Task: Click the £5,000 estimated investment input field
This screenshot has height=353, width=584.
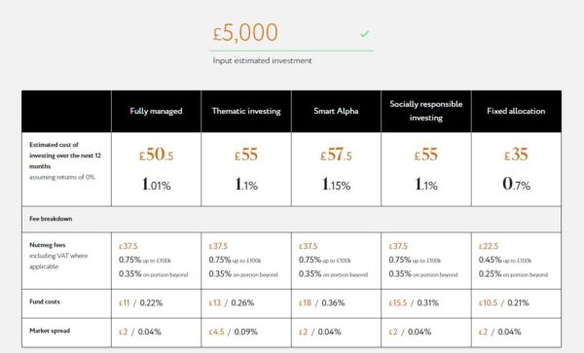Action: [x=291, y=33]
